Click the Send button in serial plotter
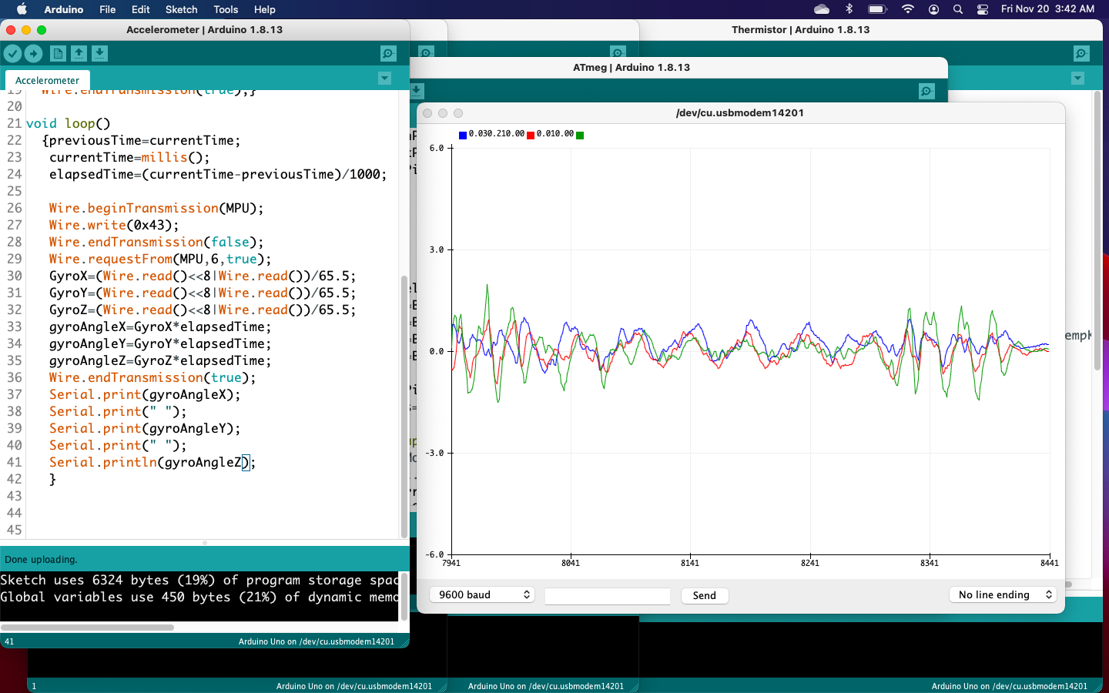Viewport: 1109px width, 693px height. pos(705,595)
